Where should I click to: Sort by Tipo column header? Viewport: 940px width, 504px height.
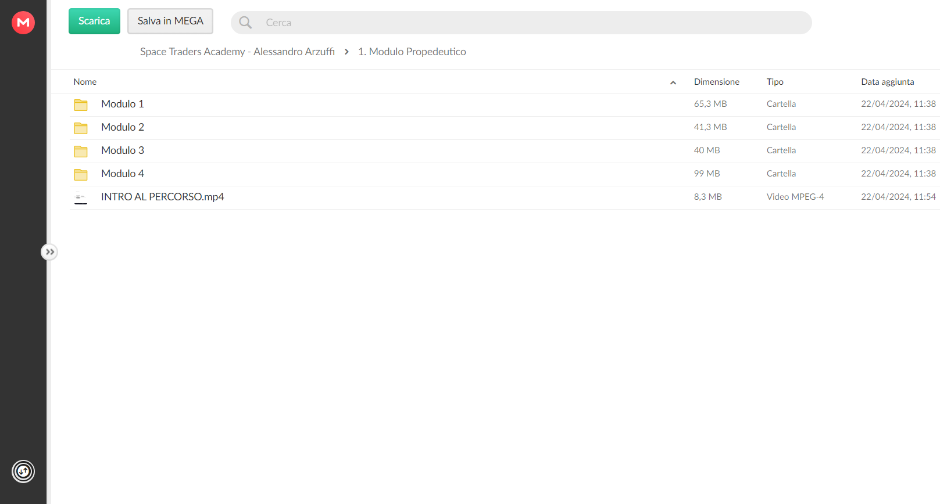(775, 82)
